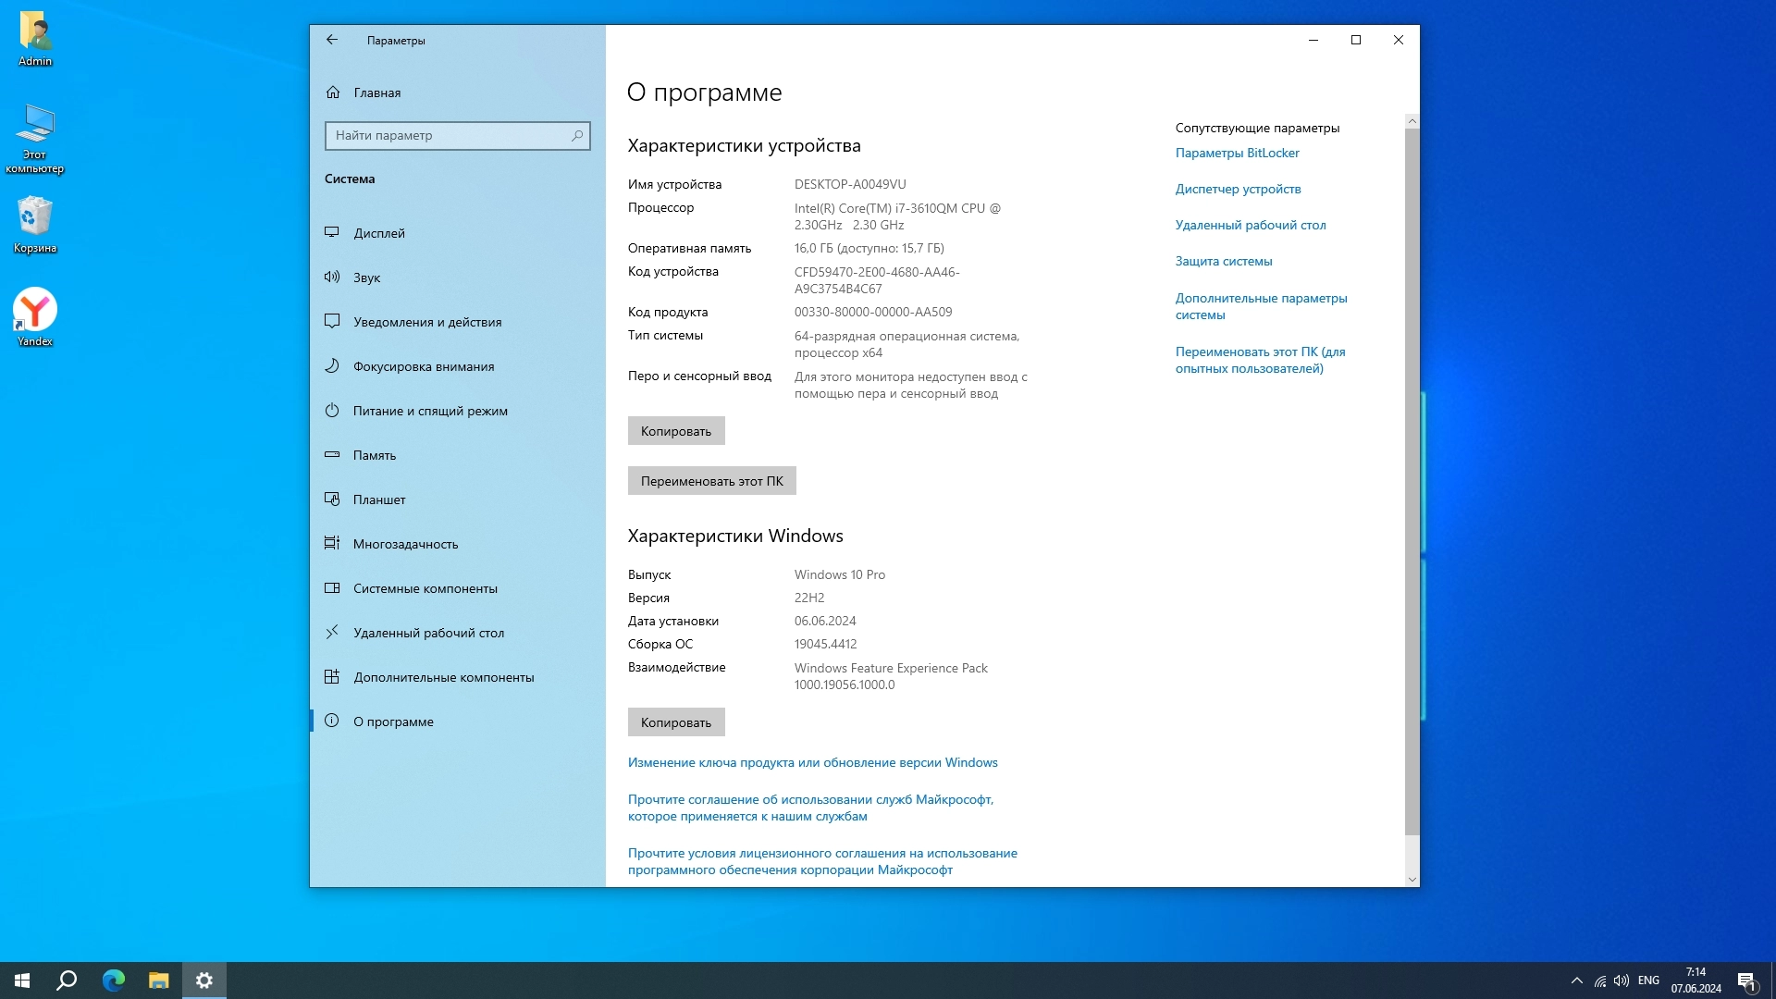Select Remote Desktop (Удаленный рабочий стол) sidebar item

[427, 633]
